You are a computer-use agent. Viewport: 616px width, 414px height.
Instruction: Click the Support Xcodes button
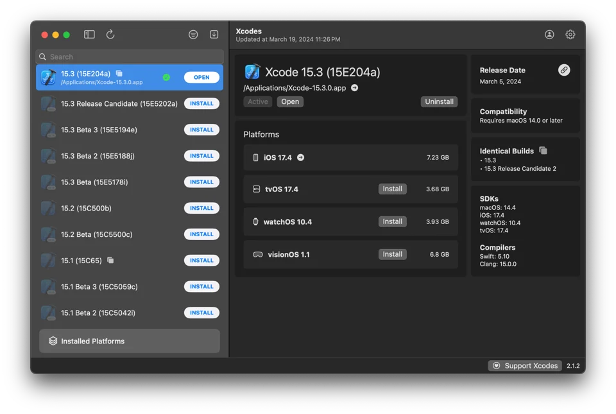pos(525,366)
